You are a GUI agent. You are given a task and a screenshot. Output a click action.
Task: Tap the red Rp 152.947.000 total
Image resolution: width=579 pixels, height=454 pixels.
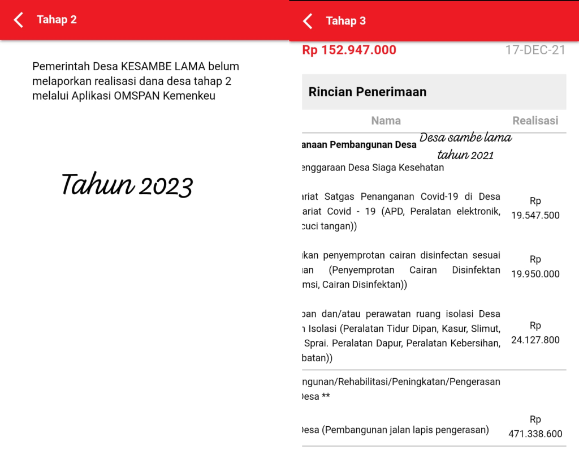[349, 50]
